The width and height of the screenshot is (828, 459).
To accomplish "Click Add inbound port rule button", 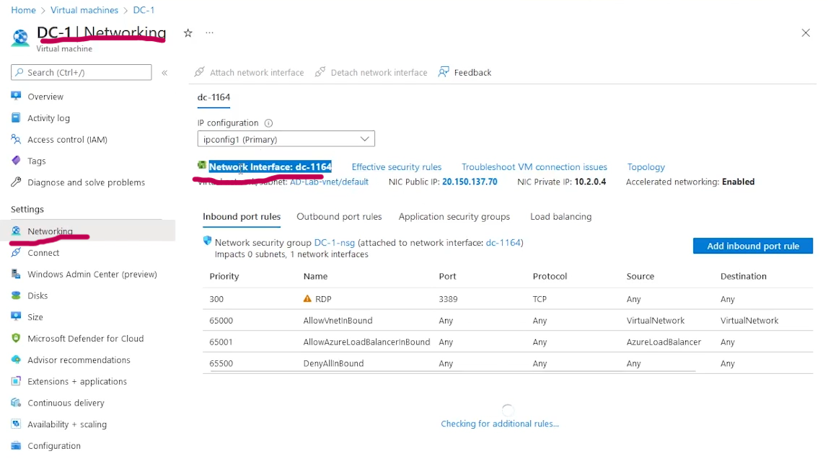I will (x=753, y=246).
